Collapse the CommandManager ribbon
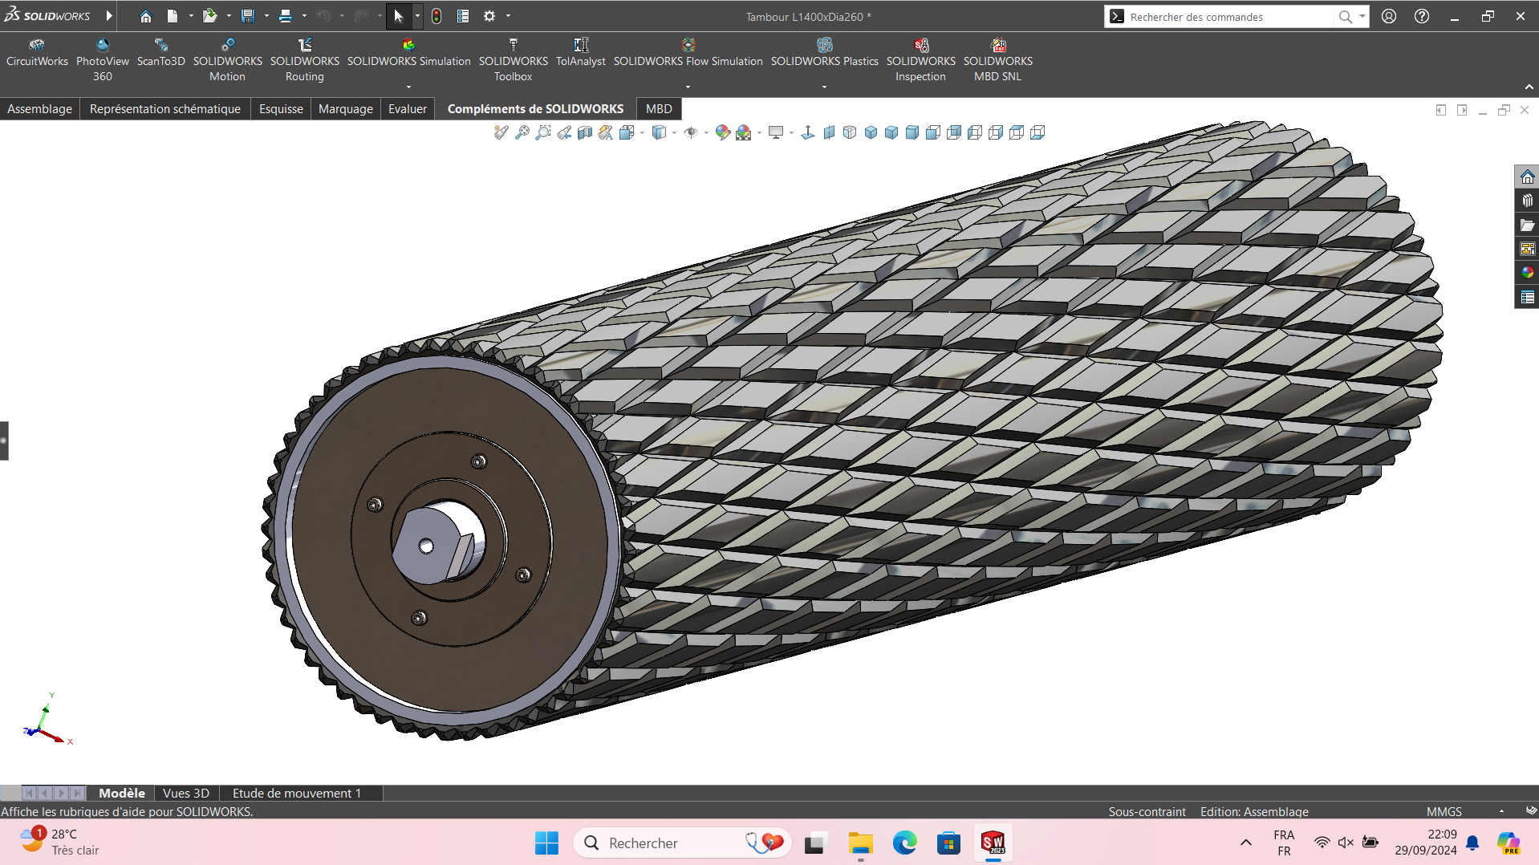Screen dimensions: 1539x865 (x=1529, y=87)
